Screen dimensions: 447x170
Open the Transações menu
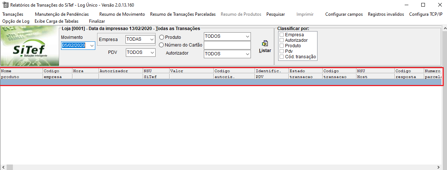point(13,14)
